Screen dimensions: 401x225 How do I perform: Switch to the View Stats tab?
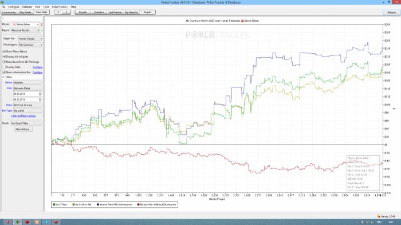coord(41,12)
